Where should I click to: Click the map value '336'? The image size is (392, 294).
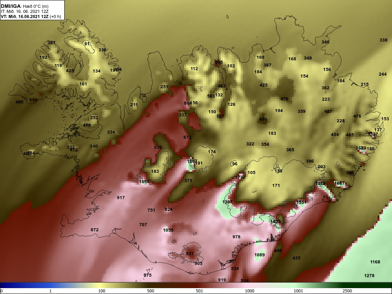pyautogui.click(x=102, y=50)
